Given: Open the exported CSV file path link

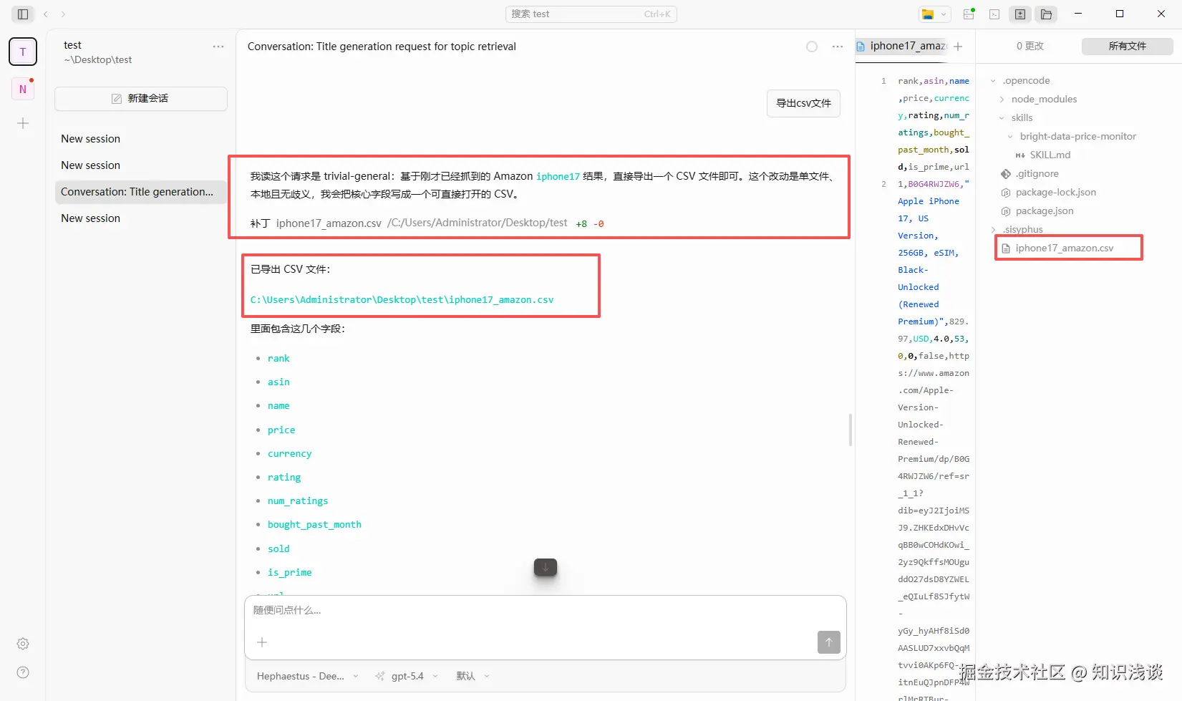Looking at the screenshot, I should [x=402, y=300].
